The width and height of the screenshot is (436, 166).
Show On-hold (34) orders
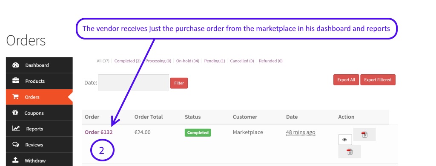[x=188, y=61]
